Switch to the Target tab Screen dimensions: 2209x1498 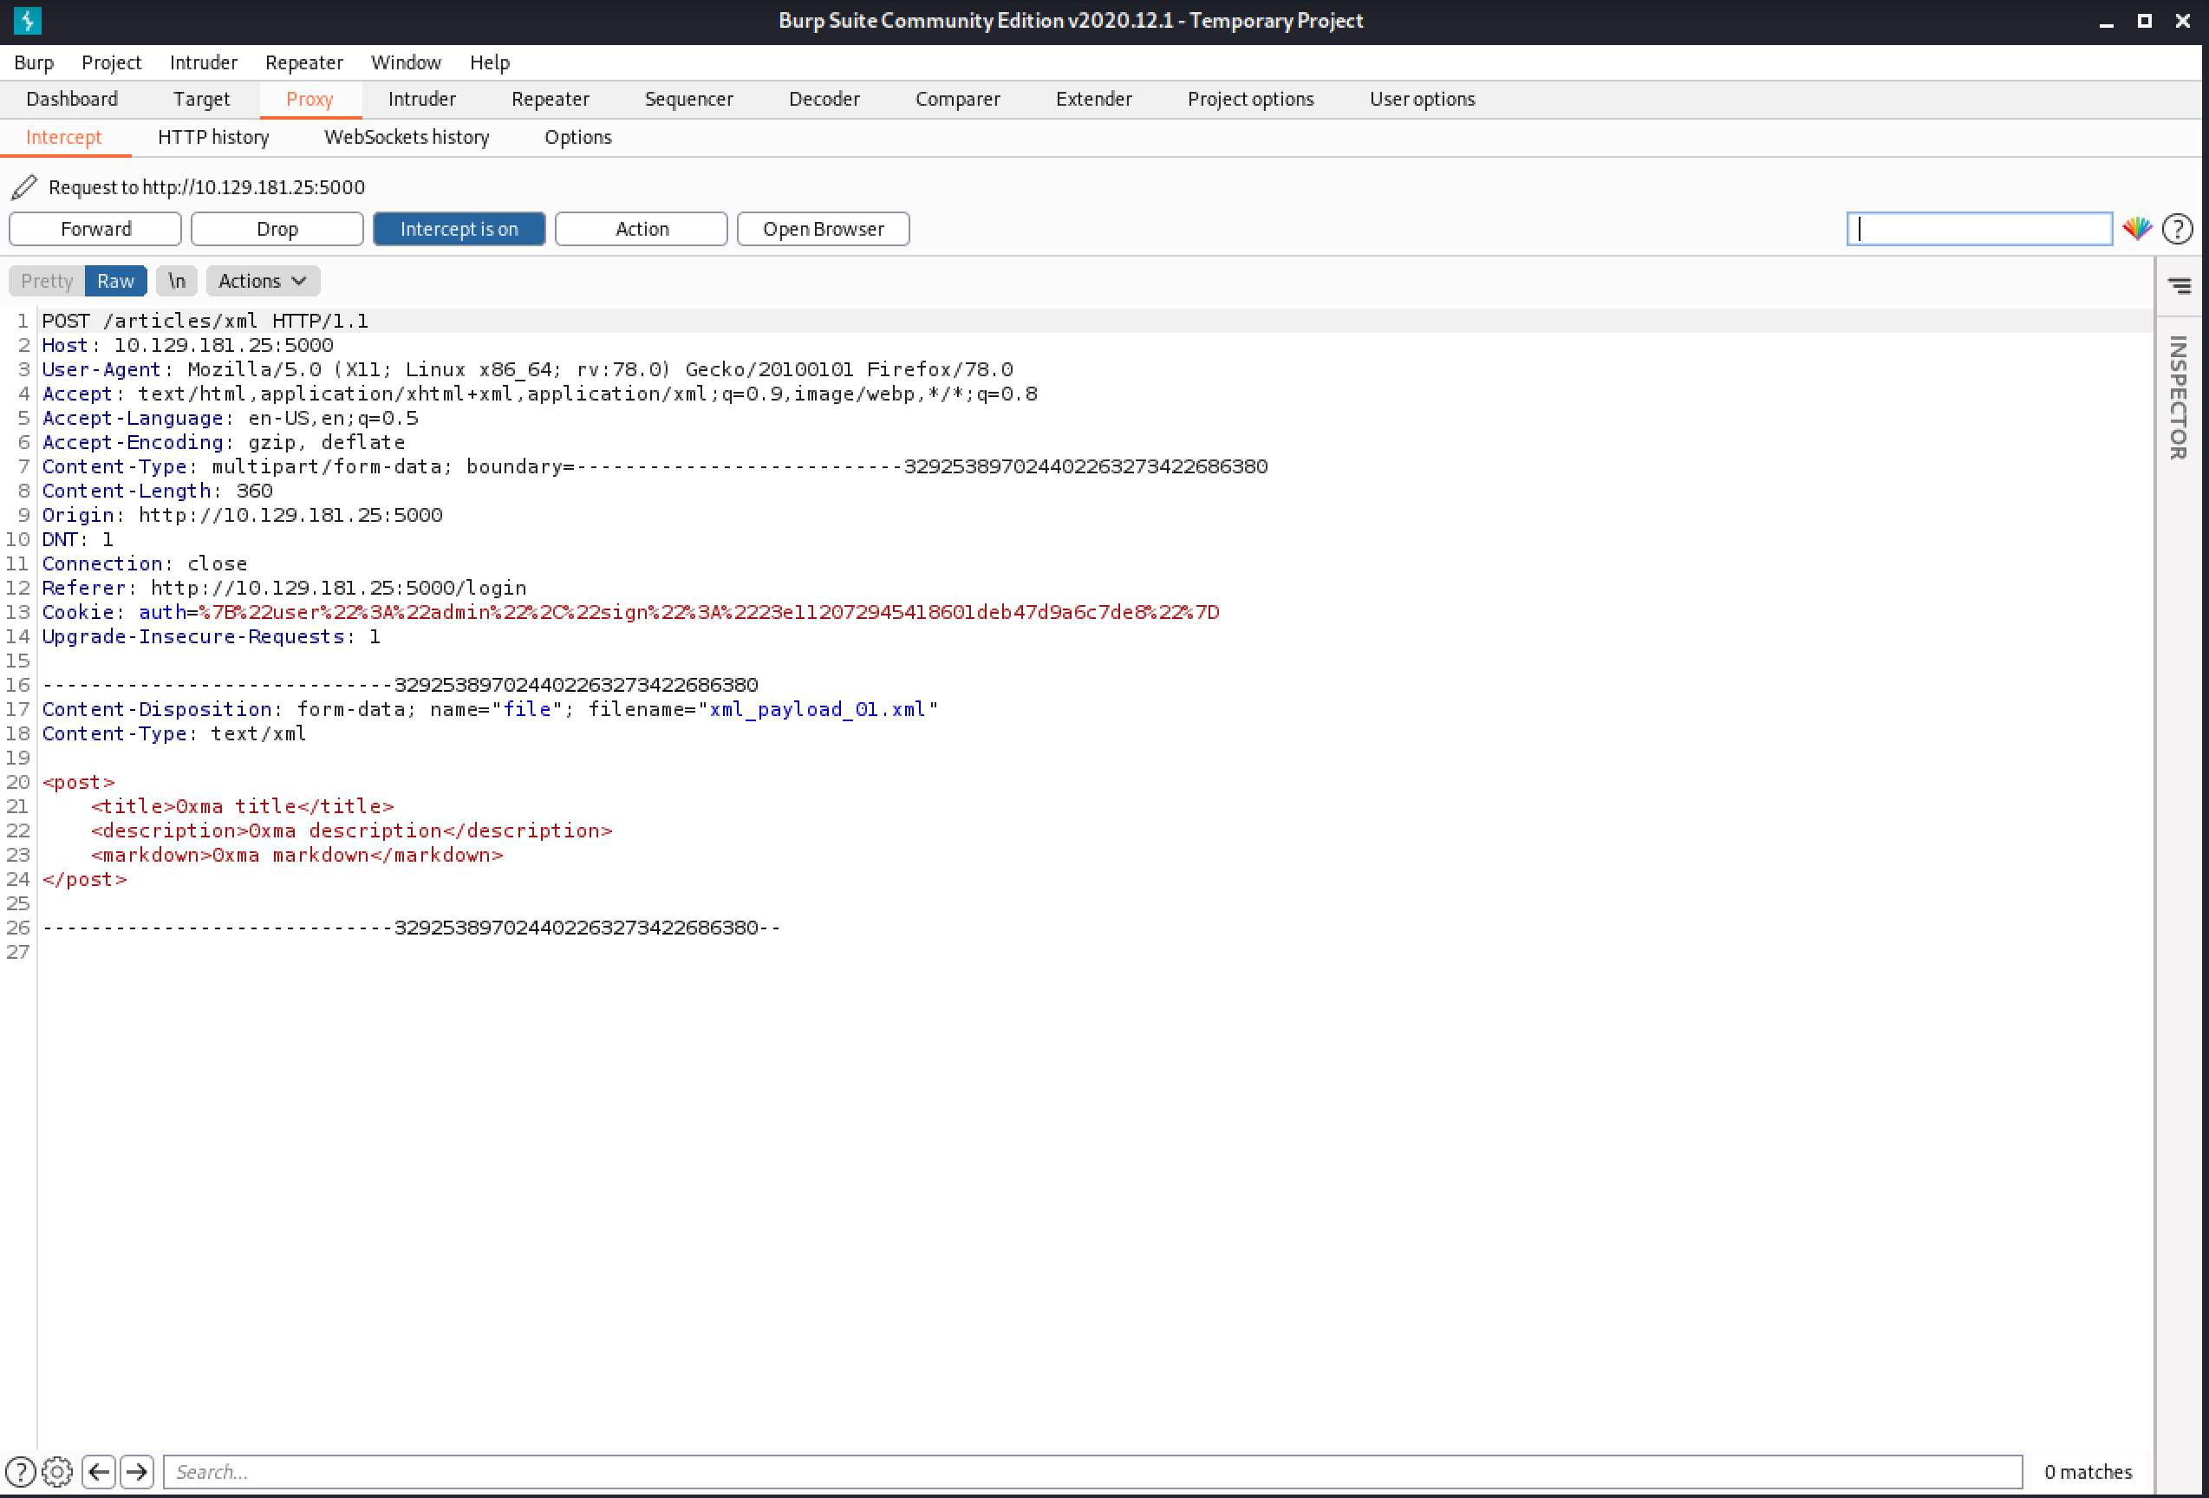pyautogui.click(x=201, y=100)
